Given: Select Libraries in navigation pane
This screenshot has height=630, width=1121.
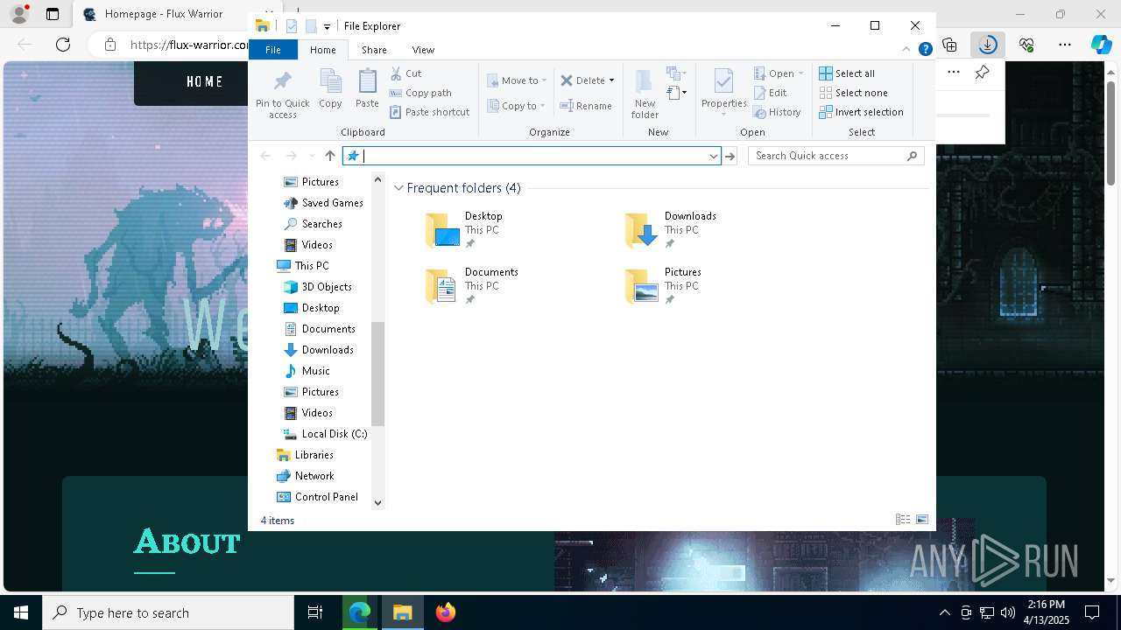Looking at the screenshot, I should (305, 455).
